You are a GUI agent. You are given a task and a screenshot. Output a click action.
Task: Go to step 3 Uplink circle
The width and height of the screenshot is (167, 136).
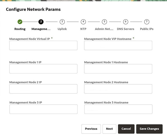tap(62, 22)
